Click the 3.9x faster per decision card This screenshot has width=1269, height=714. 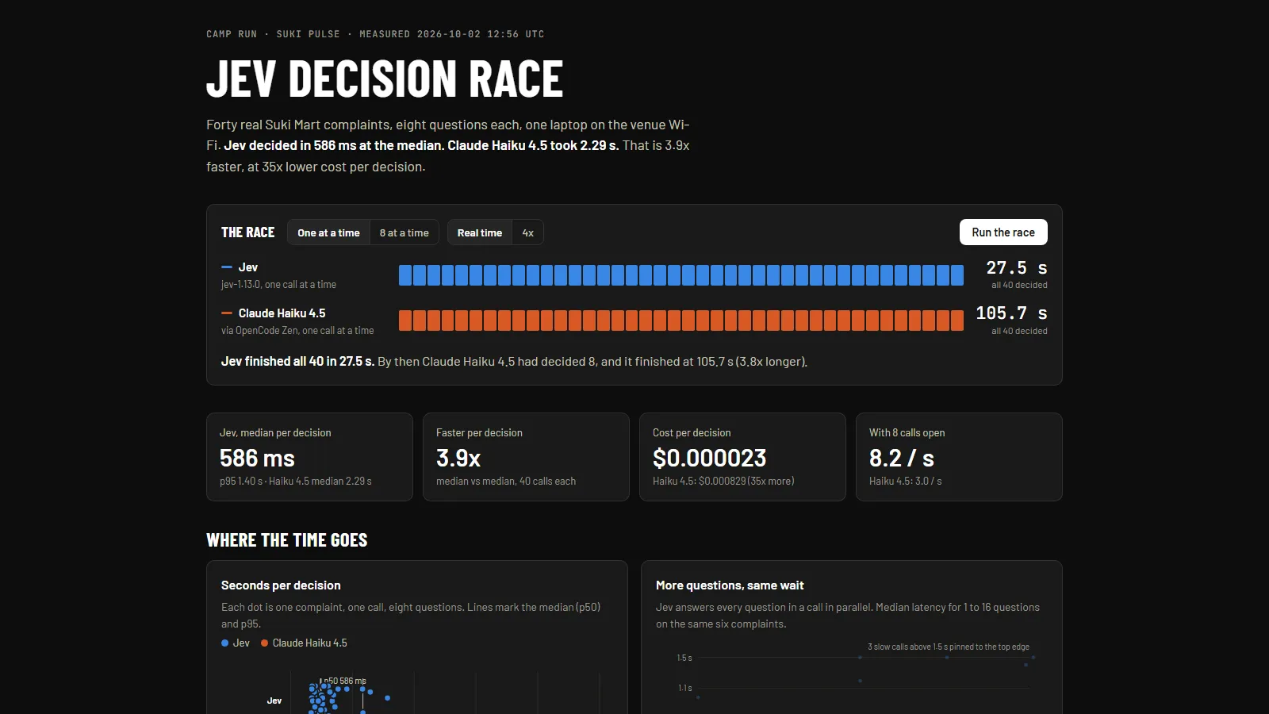point(526,457)
